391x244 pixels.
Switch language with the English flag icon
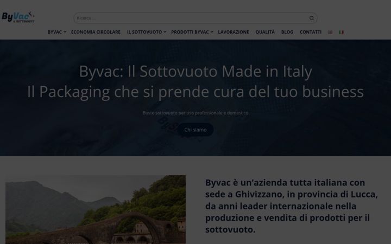click(330, 32)
